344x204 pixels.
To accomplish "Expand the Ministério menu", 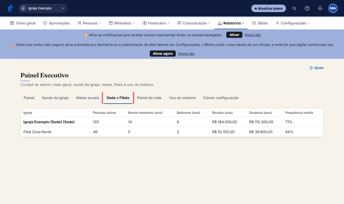I will tap(122, 23).
